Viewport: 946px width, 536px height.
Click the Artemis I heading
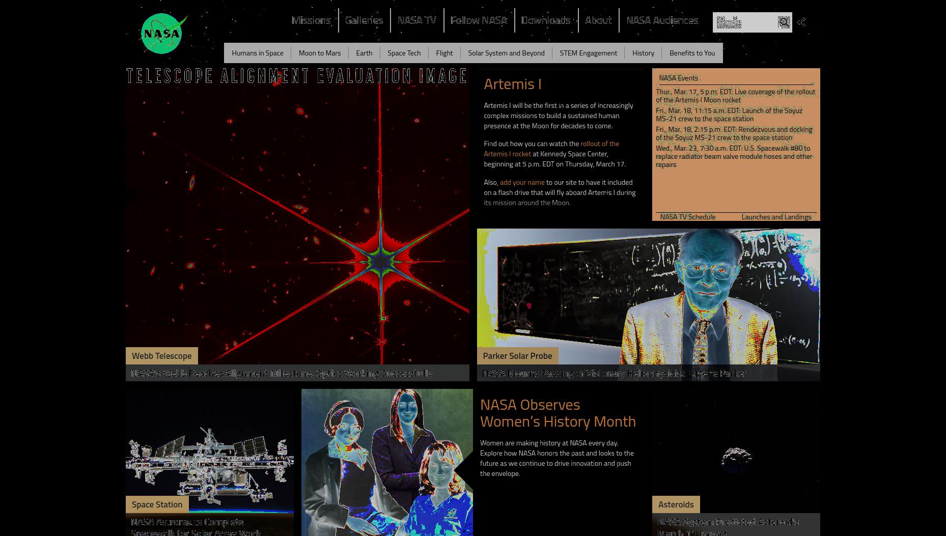coord(512,84)
